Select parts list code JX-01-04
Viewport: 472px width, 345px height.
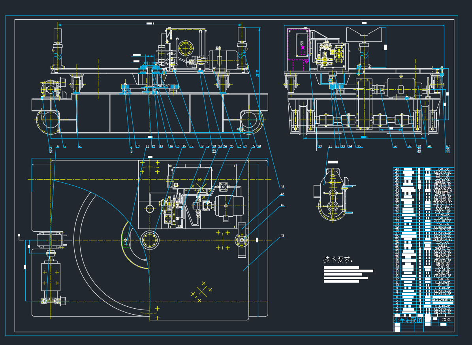pos(443,267)
